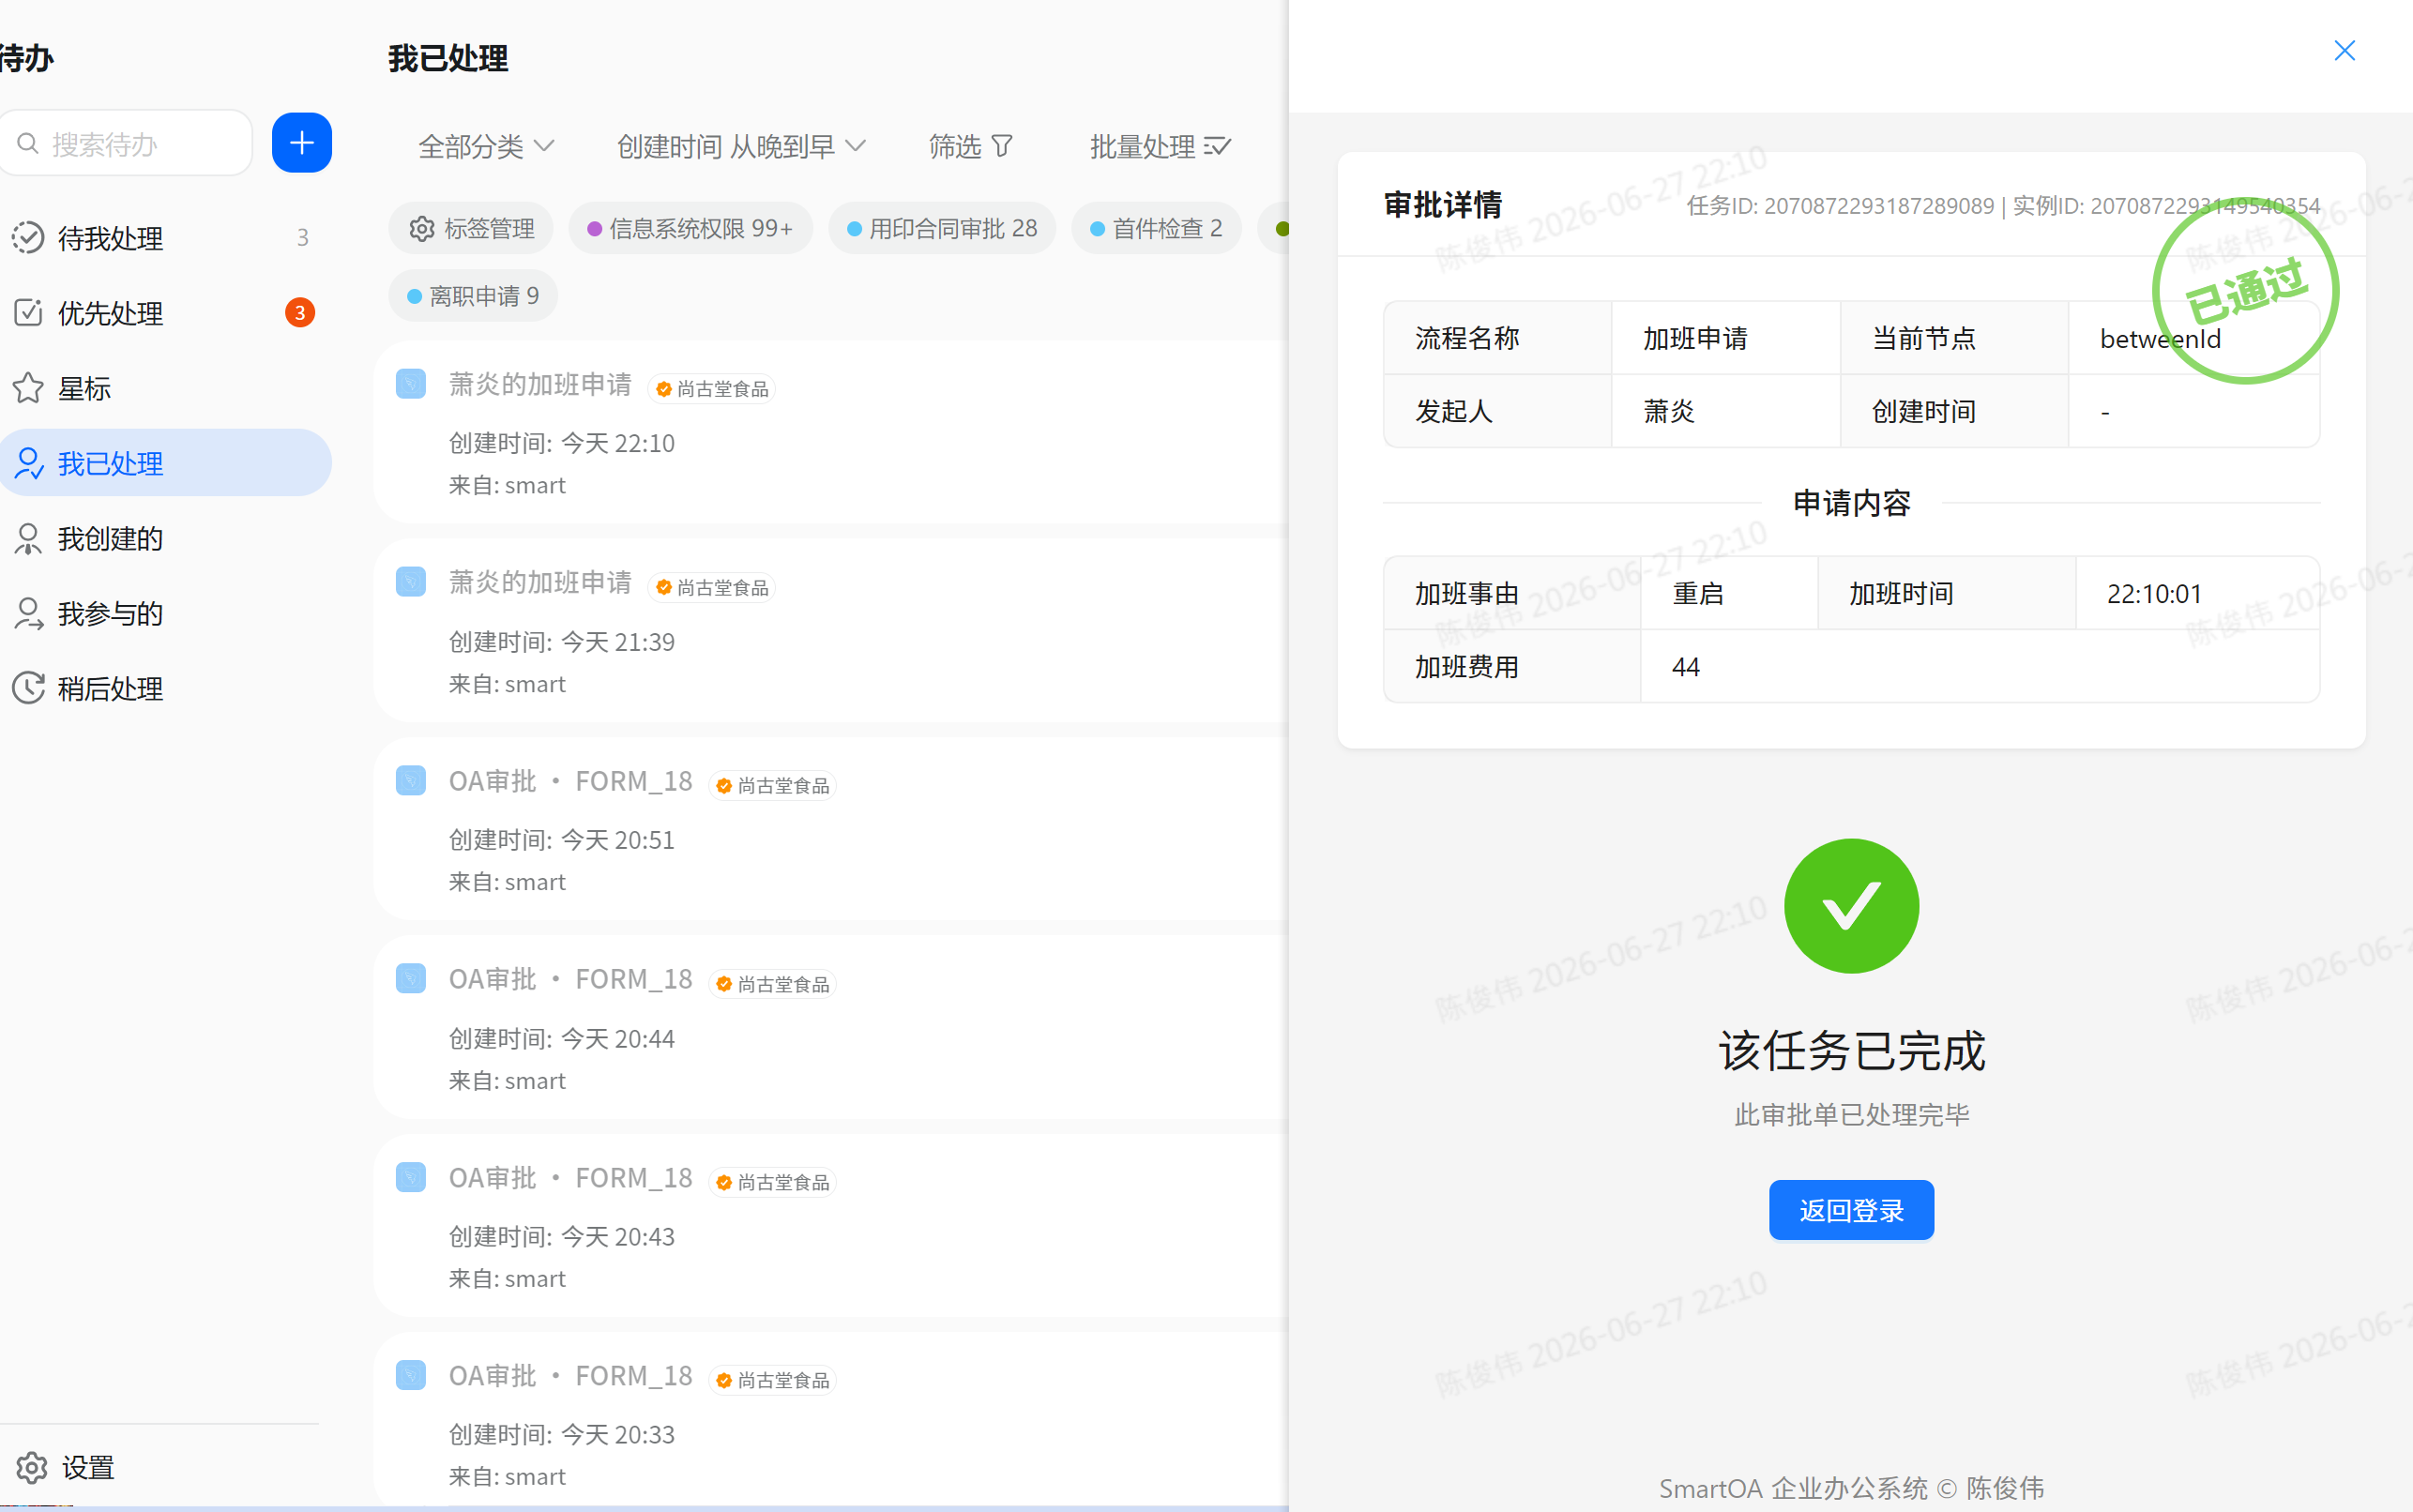Open OA审批 FORM_18 created 今天 20:44

pos(832,1027)
